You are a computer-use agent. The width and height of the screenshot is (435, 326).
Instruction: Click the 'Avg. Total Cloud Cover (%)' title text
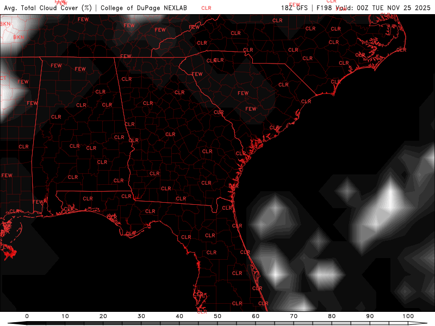[48, 8]
